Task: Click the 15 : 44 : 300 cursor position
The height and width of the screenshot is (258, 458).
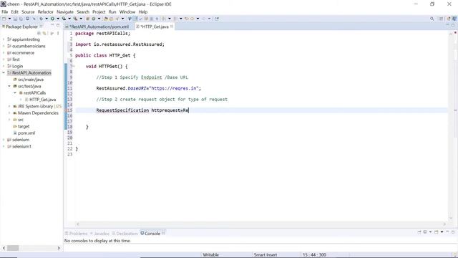Action: coord(314,255)
